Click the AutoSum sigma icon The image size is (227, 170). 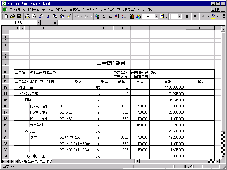point(104,16)
